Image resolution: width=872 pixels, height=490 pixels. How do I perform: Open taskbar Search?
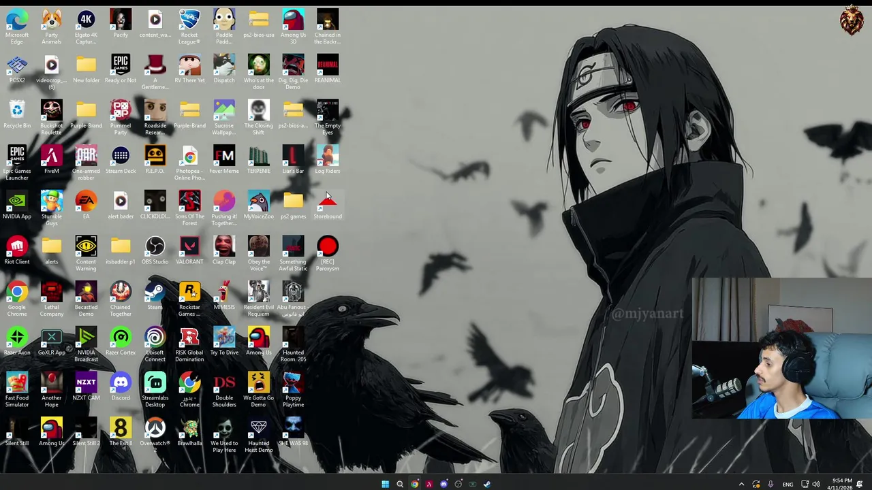pyautogui.click(x=400, y=484)
